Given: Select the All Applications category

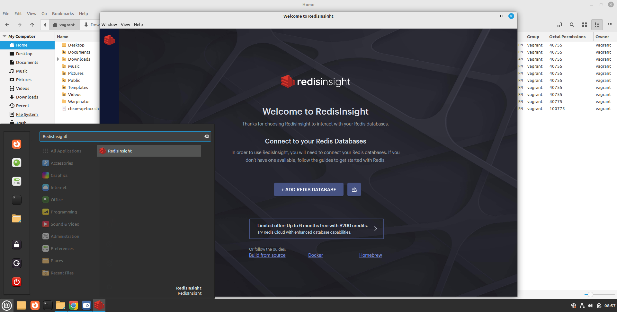Looking at the screenshot, I should (x=66, y=151).
